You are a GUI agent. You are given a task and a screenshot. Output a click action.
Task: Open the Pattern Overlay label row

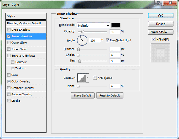pos(22,94)
